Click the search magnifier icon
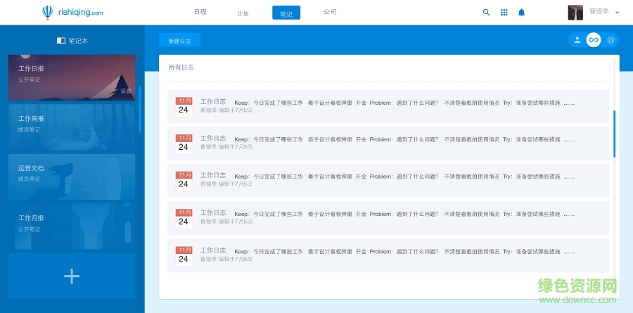This screenshot has height=313, width=633. [x=486, y=12]
